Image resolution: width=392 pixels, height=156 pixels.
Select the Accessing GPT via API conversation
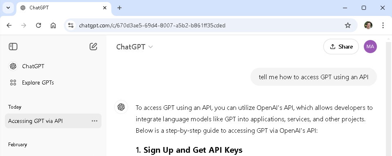(53, 121)
